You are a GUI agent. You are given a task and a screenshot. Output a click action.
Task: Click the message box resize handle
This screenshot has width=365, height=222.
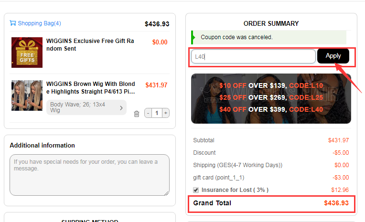click(x=167, y=193)
